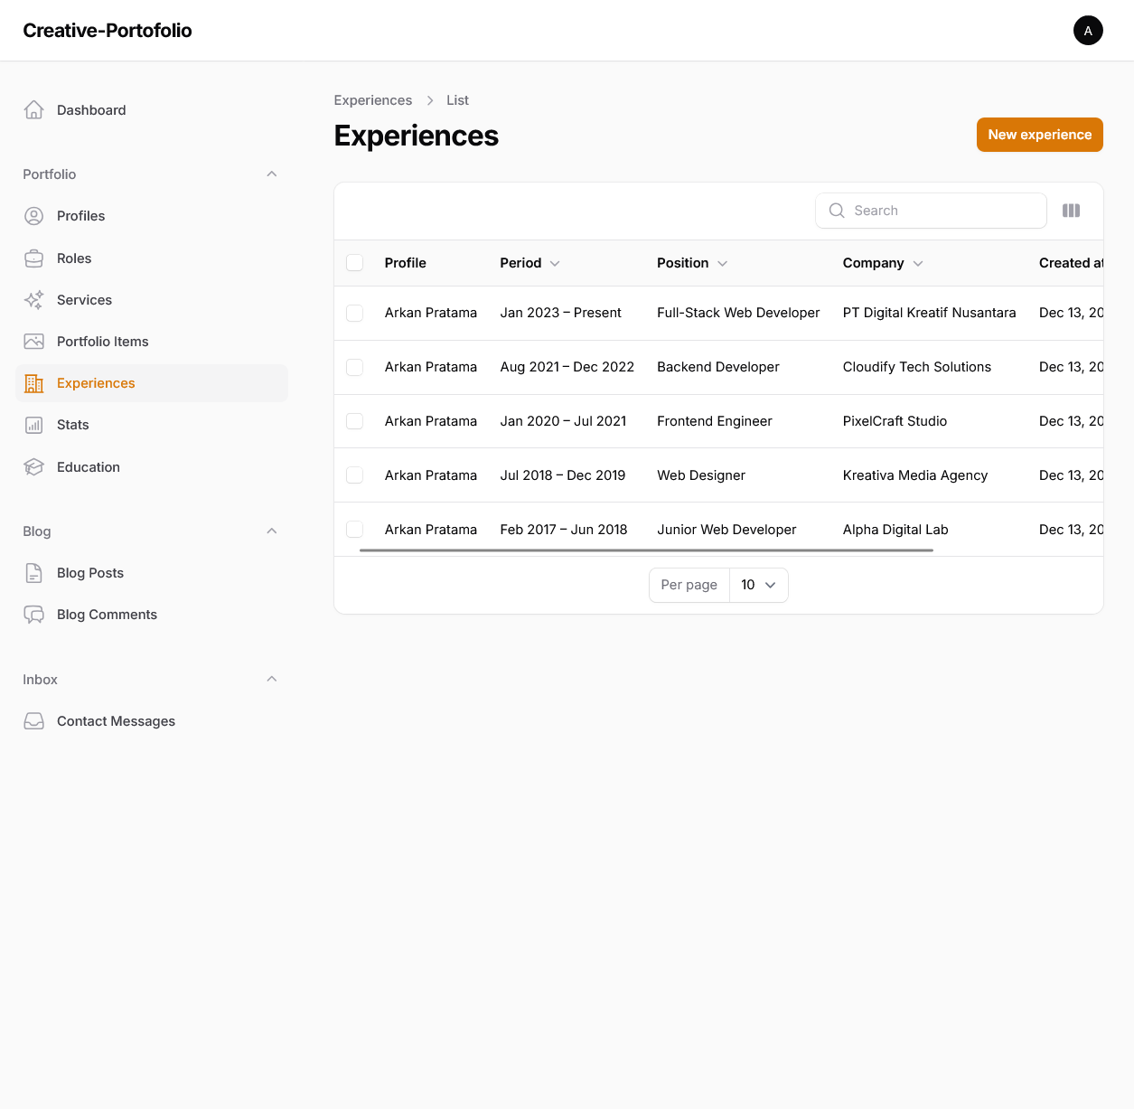This screenshot has width=1134, height=1109.
Task: Click the Dashboard home icon
Action: click(33, 110)
